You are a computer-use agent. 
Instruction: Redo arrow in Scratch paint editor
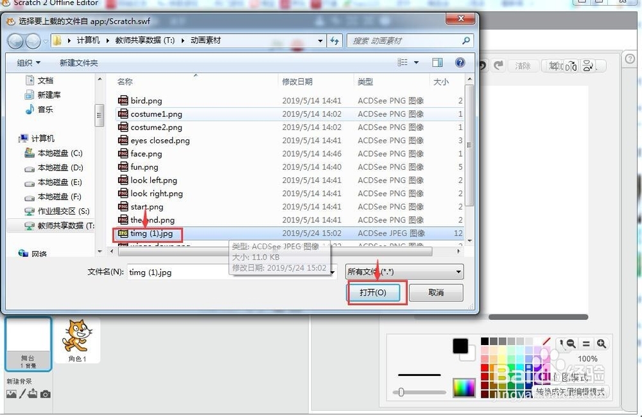(498, 65)
